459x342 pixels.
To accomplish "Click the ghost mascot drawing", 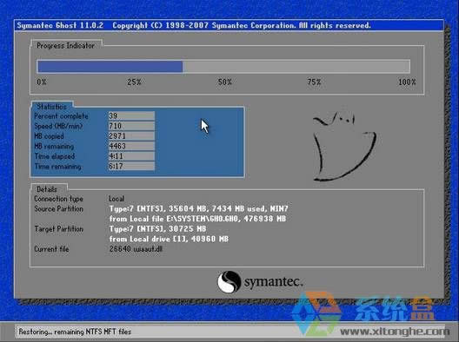I will [344, 146].
